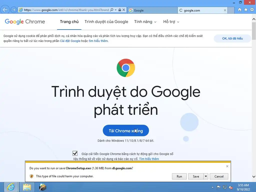Open the WinRAR-like taskbar app icon
256x192 pixels.
pyautogui.click(x=43, y=187)
